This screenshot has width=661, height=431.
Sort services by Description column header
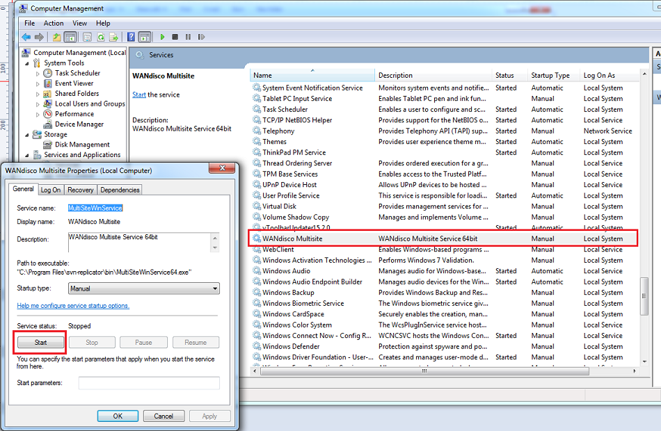[x=433, y=75]
